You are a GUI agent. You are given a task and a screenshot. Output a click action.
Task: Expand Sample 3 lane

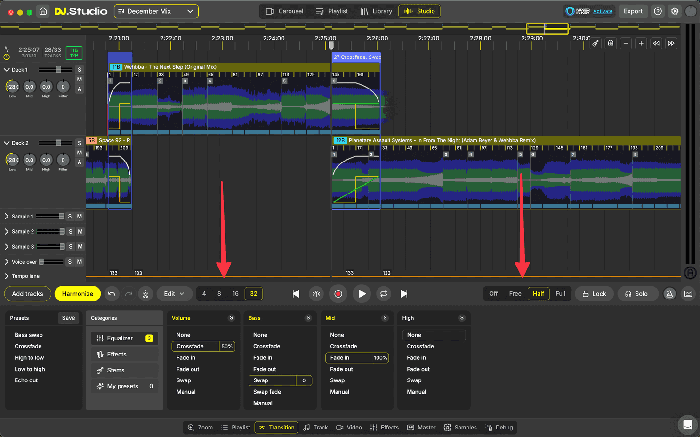click(x=7, y=247)
